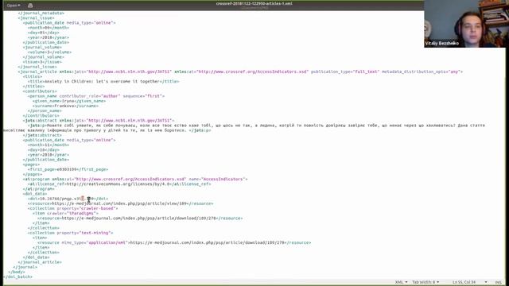Click the given_name Iryna line
This screenshot has width=509, height=286.
pos(69,101)
